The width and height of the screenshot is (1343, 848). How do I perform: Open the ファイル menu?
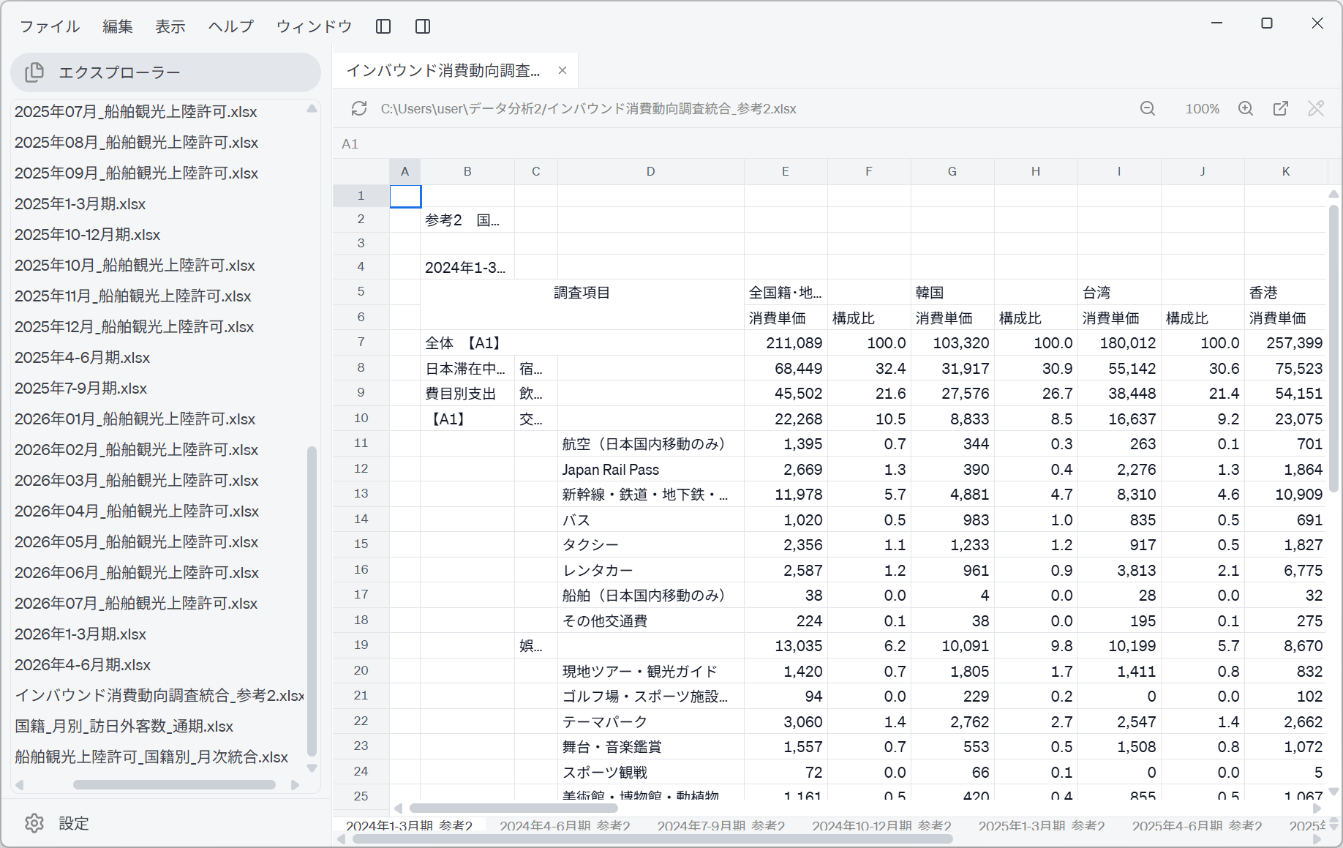[50, 26]
